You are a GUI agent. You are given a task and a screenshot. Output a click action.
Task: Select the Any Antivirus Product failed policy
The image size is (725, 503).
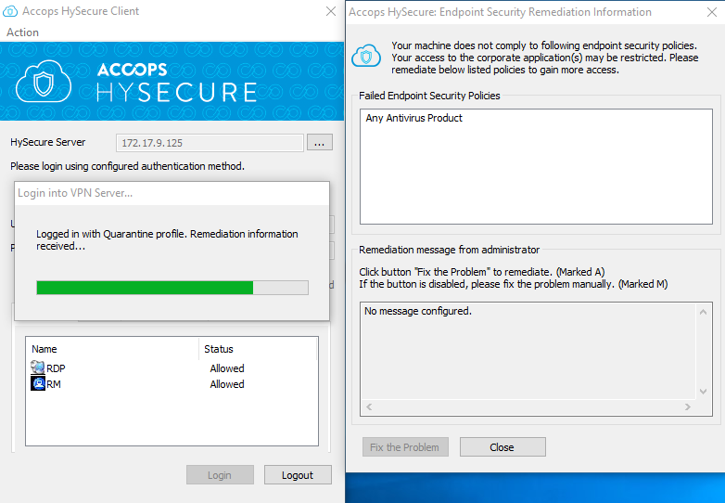[x=413, y=118]
